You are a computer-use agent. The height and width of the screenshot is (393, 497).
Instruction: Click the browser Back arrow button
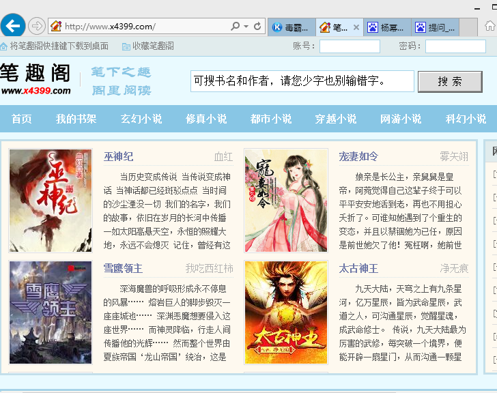click(13, 26)
